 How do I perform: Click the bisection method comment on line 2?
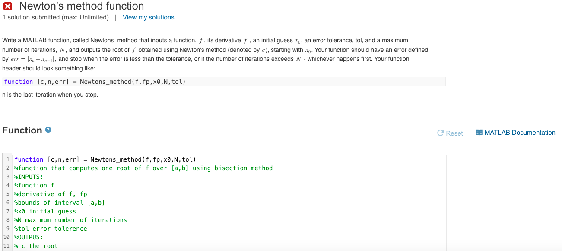(143, 168)
